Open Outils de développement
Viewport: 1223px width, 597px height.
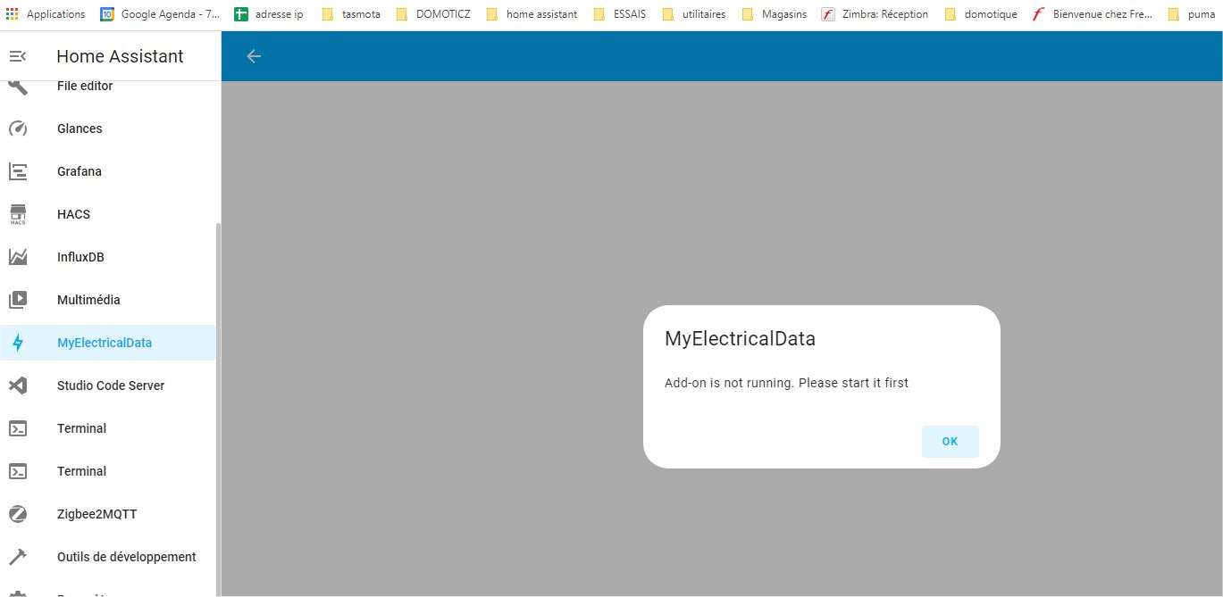point(108,557)
